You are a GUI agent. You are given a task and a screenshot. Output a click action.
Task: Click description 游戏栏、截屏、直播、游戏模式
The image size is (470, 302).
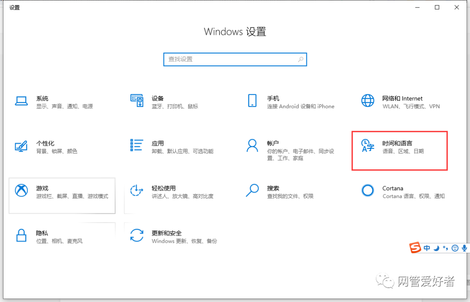coord(72,196)
